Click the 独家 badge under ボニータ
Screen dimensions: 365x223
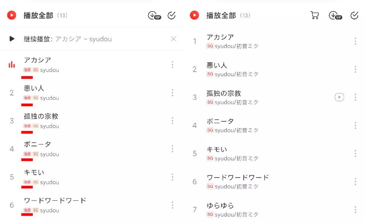click(27, 154)
